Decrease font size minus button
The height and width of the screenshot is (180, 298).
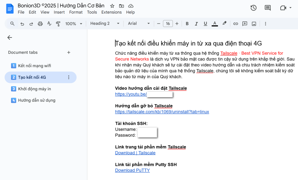[159, 24]
